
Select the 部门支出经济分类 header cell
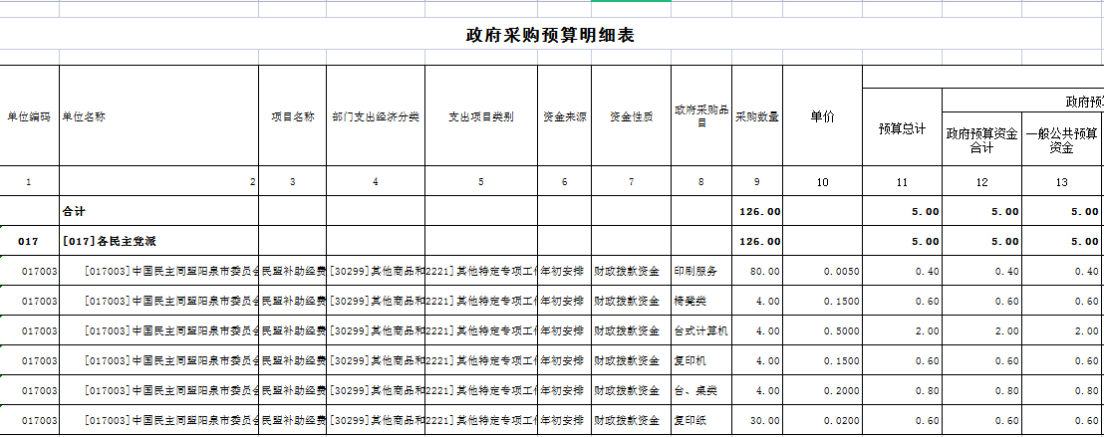tap(376, 116)
